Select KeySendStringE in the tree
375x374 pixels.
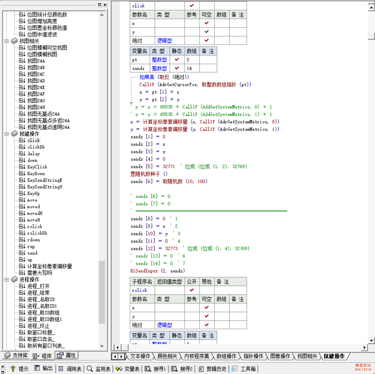44,180
